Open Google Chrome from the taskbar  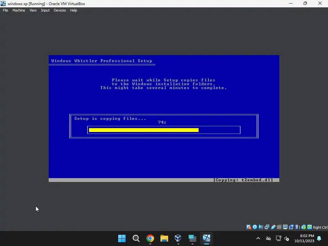pos(150,238)
